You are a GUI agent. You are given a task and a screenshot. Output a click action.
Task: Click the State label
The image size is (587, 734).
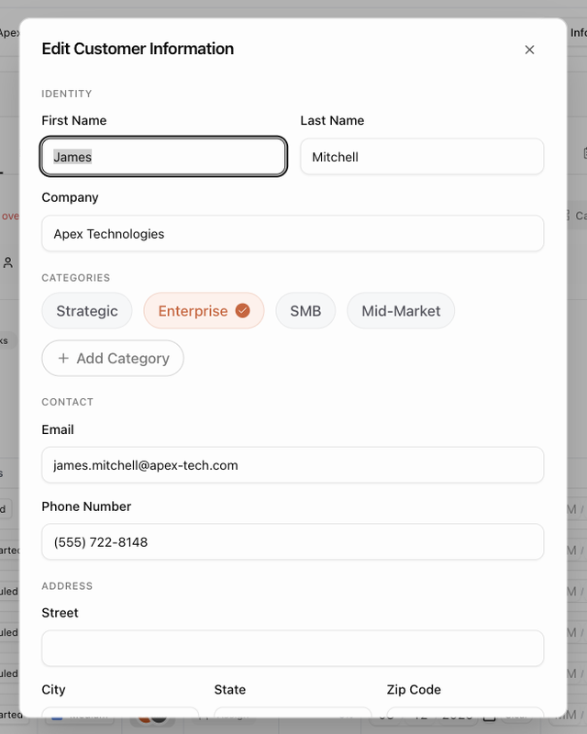[230, 690]
